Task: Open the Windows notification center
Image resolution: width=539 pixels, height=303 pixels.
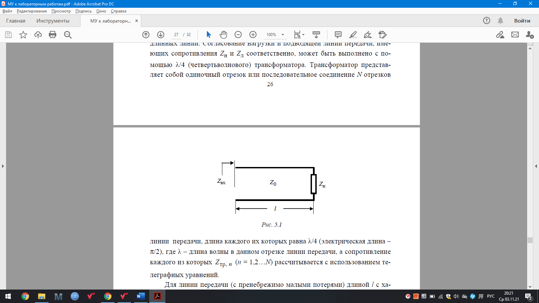Action: 528,297
